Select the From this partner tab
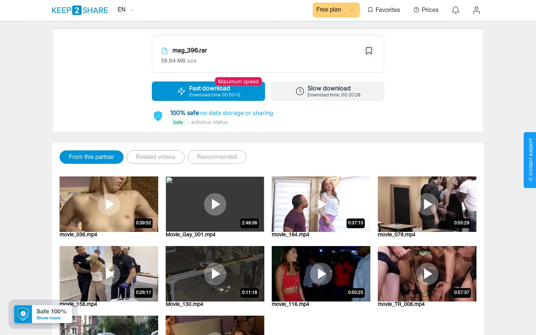 click(x=92, y=157)
